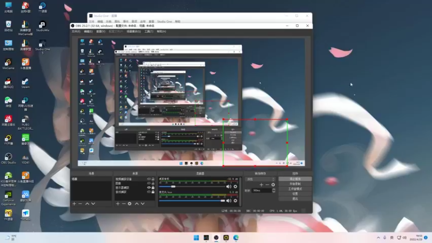
Task: Show hidden system tray icons chevron
Action: point(379,238)
